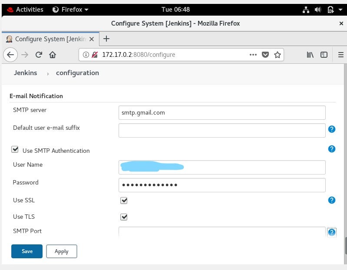
Task: Close the Firefox window
Action: (x=341, y=23)
